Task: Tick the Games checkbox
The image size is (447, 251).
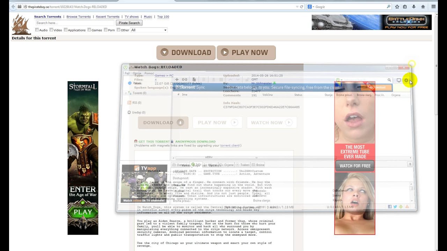Action: coord(89,30)
